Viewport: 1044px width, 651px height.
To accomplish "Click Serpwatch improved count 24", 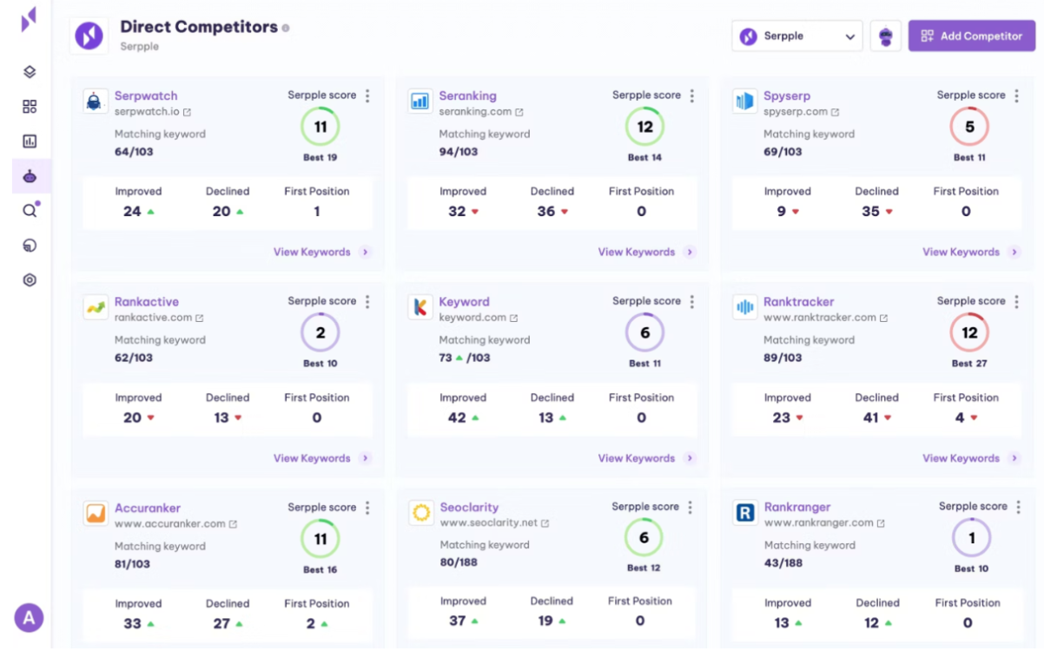I will point(132,211).
